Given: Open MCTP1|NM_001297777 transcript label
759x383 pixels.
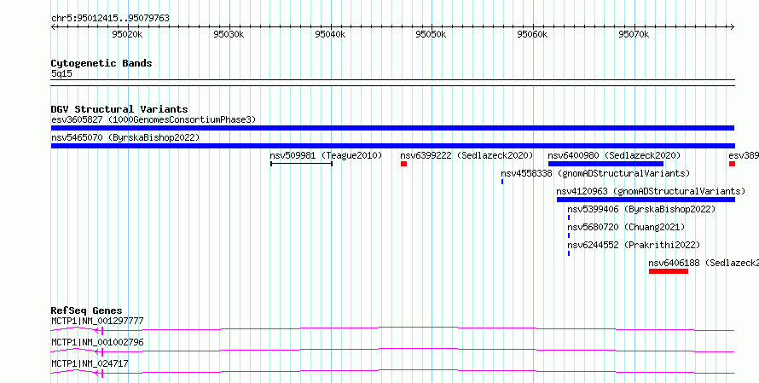Looking at the screenshot, I should pyautogui.click(x=97, y=321).
